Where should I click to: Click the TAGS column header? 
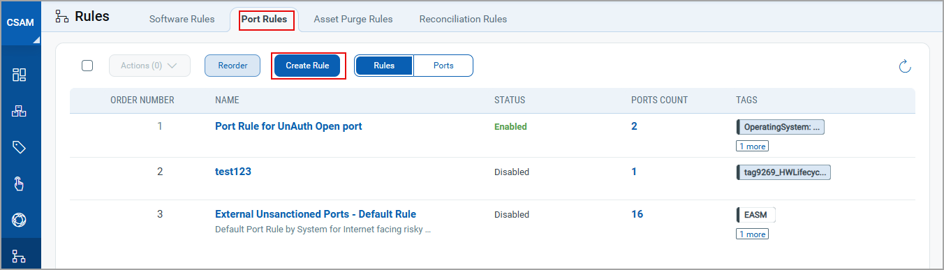[746, 100]
